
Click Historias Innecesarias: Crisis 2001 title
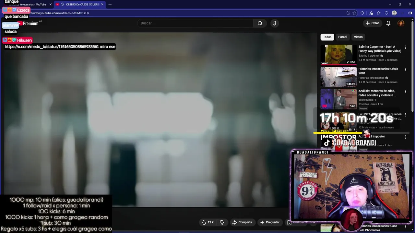pyautogui.click(x=378, y=71)
